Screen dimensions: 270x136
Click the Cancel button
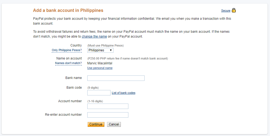114,124
